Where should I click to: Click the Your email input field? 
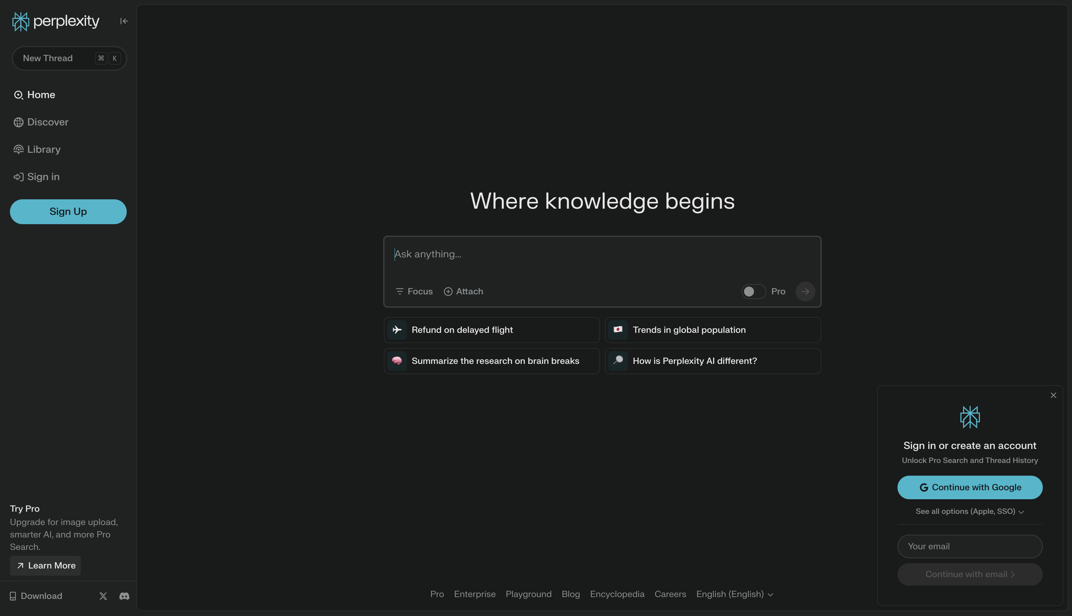tap(970, 546)
